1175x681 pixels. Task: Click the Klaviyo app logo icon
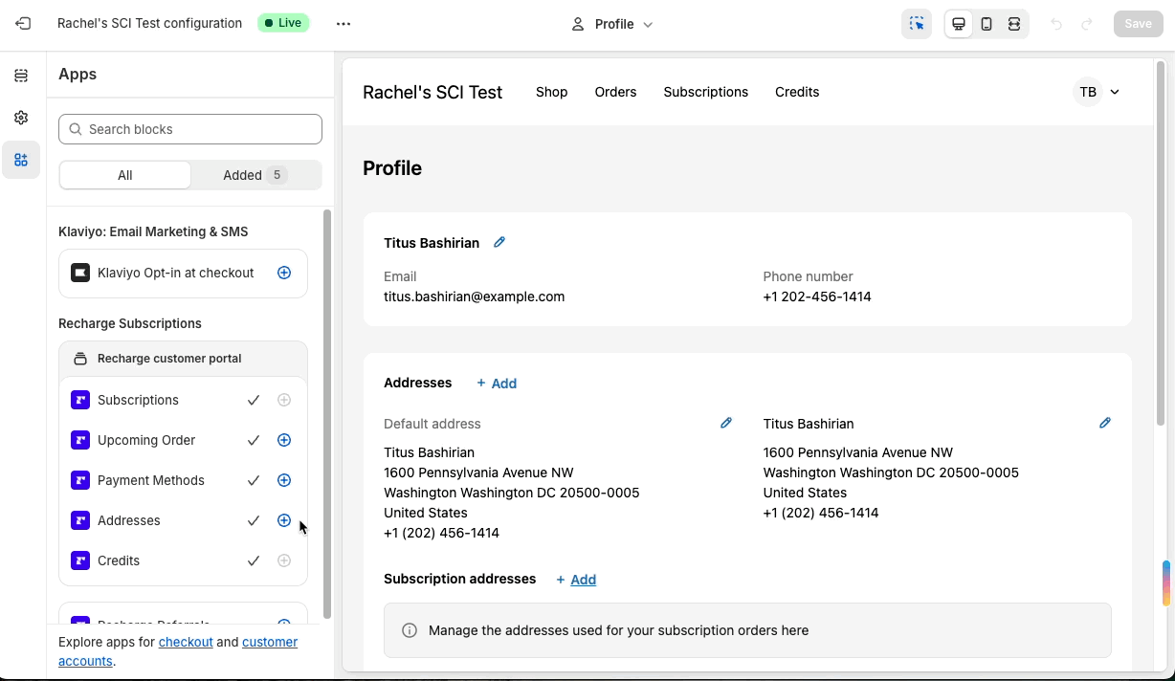click(x=80, y=273)
